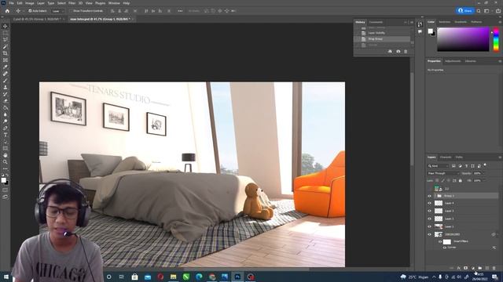Toggle Curves filter visibility eye
This screenshot has height=282, width=503.
[445, 248]
